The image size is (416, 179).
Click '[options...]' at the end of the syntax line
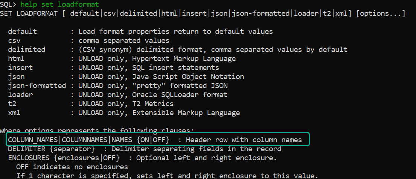(381, 14)
